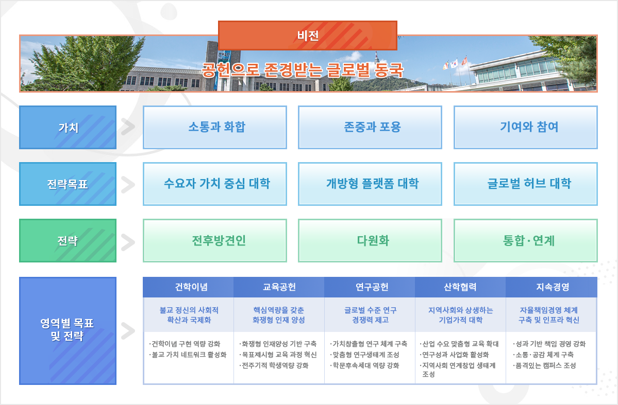
Task: Click the 소통과 화합 value box
Action: coord(215,127)
